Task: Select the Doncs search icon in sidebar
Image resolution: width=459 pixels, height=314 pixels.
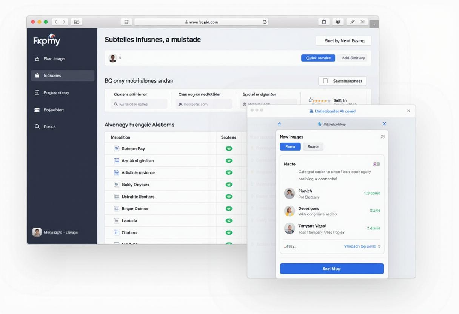Action: pos(37,126)
